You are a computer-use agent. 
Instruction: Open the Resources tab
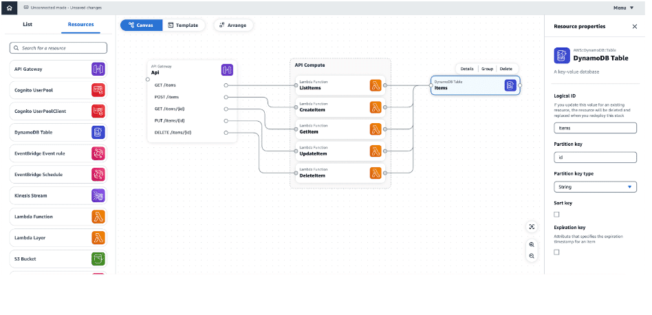[81, 24]
